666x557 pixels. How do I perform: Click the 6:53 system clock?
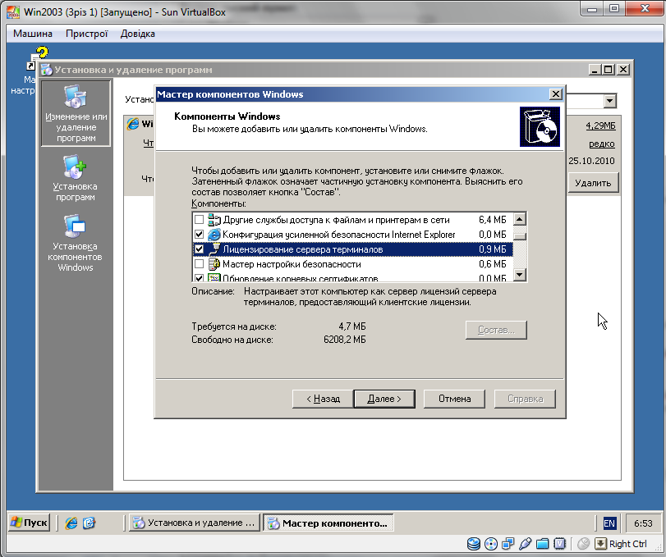pyautogui.click(x=643, y=523)
